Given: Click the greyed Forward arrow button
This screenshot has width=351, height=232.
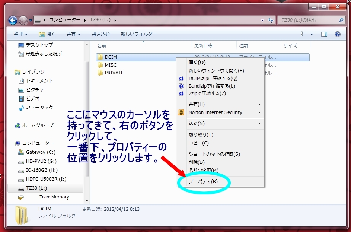Looking at the screenshot, I should (x=23, y=20).
